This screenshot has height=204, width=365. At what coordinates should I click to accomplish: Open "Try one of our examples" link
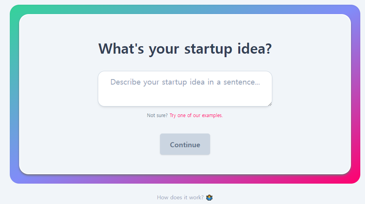196,116
